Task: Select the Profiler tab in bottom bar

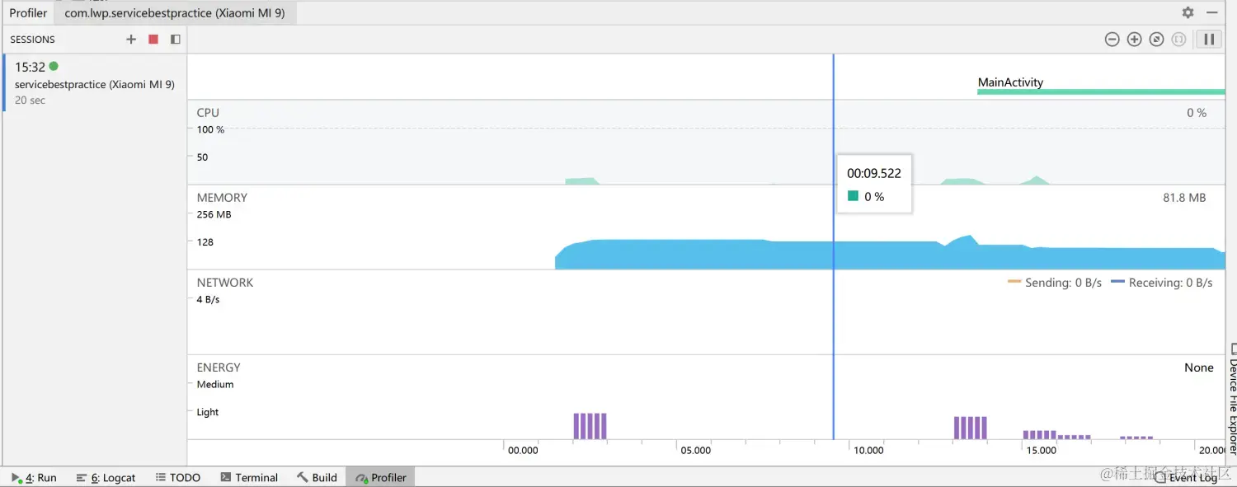Action: click(x=381, y=477)
